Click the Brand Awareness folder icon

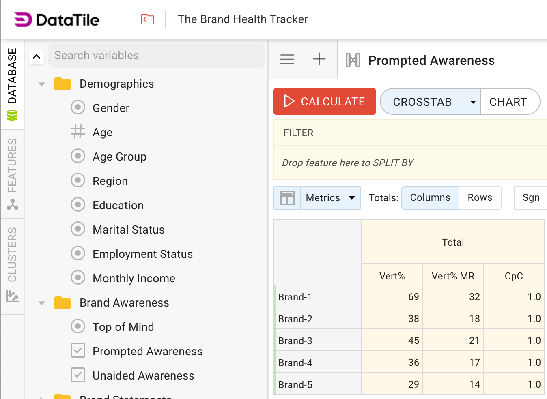pos(62,303)
